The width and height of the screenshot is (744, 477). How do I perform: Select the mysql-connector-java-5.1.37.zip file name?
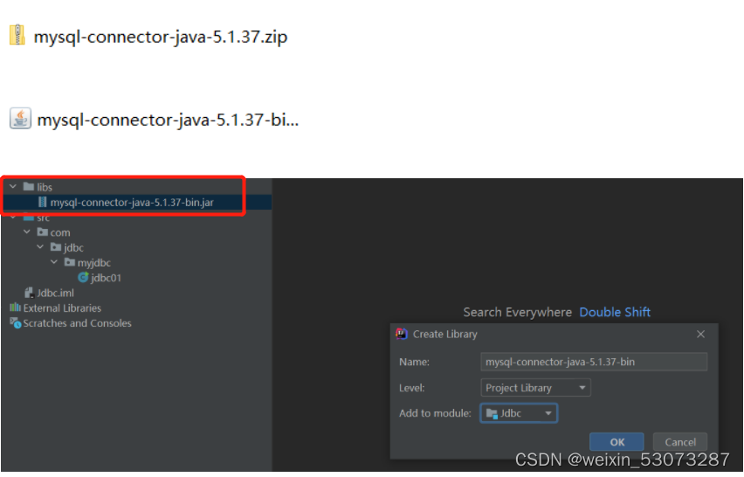pos(161,37)
